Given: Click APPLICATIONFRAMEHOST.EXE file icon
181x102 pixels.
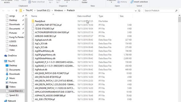Looking at the screenshot, I should (33, 92).
